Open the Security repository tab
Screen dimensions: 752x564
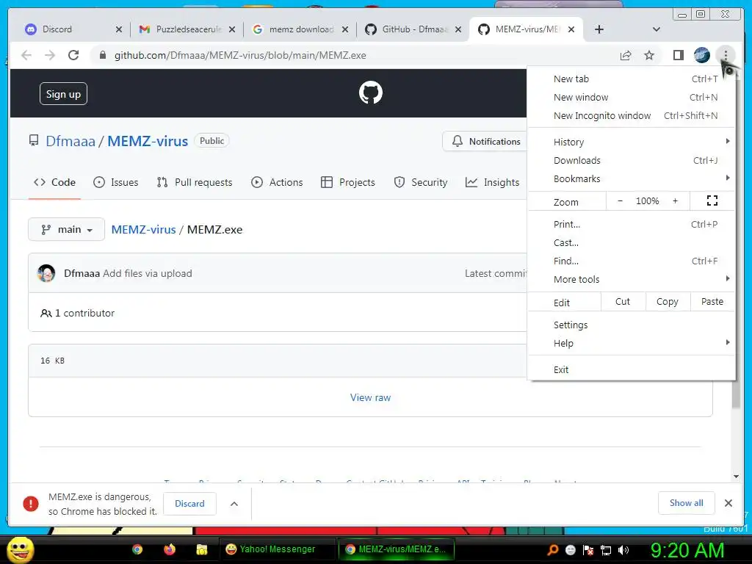click(x=421, y=182)
